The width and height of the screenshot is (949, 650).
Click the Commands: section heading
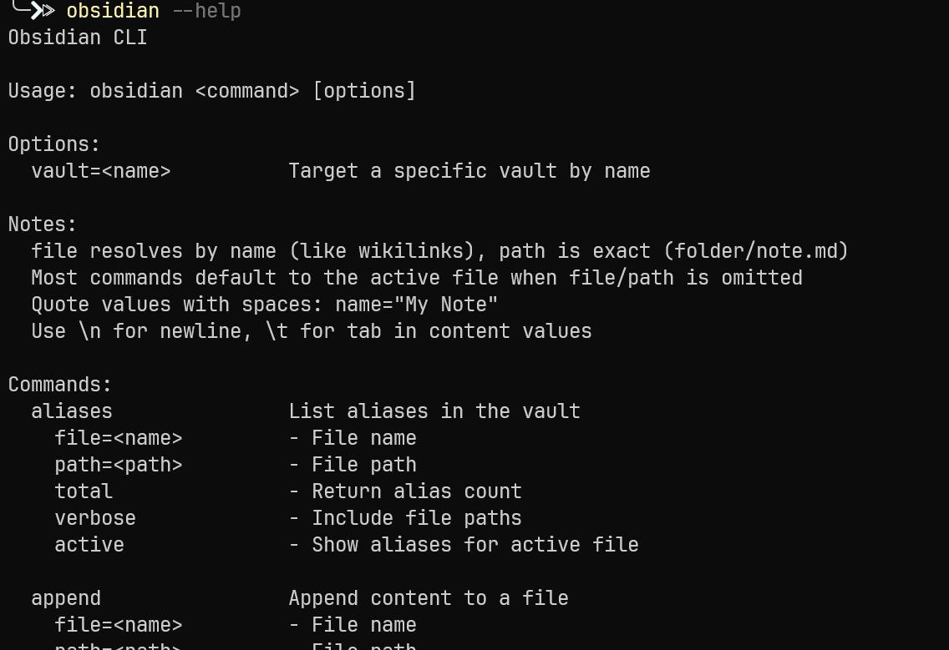click(60, 385)
